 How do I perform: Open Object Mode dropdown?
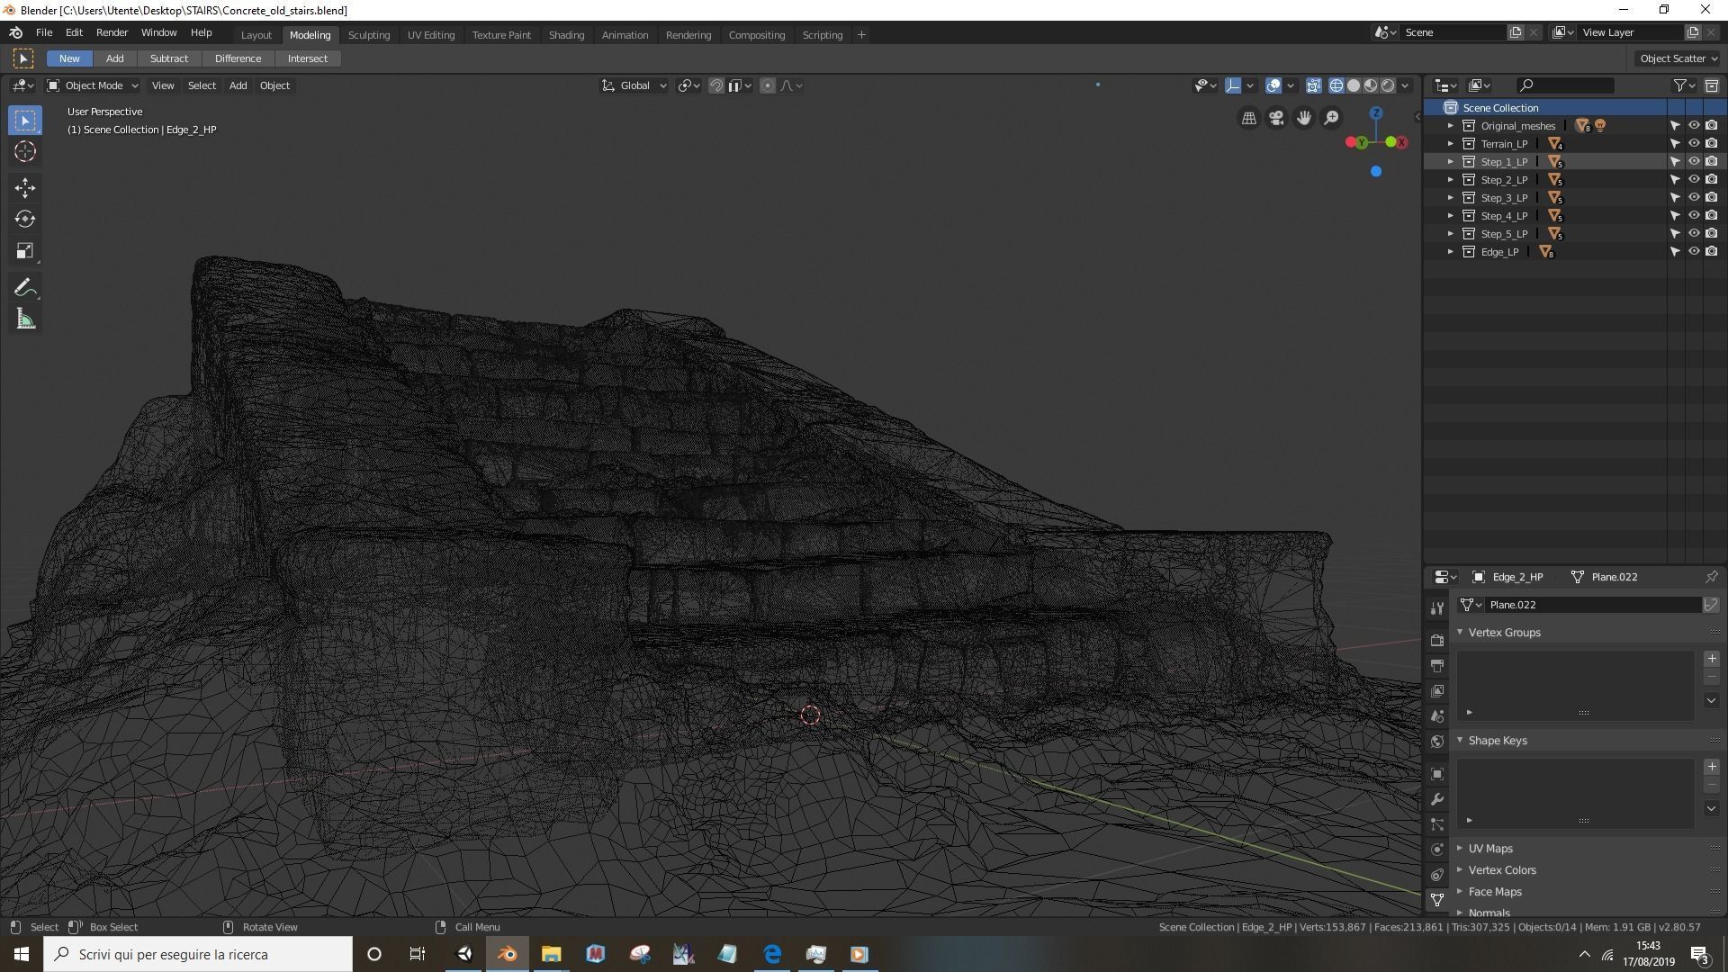click(x=93, y=85)
